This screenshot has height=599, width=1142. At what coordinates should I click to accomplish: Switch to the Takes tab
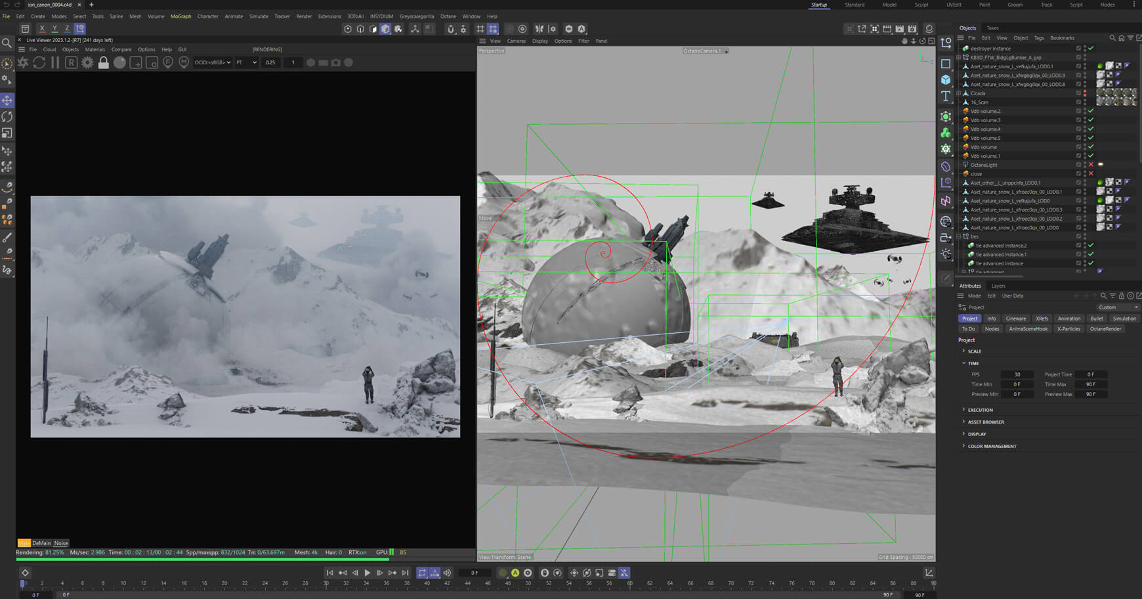click(x=992, y=28)
